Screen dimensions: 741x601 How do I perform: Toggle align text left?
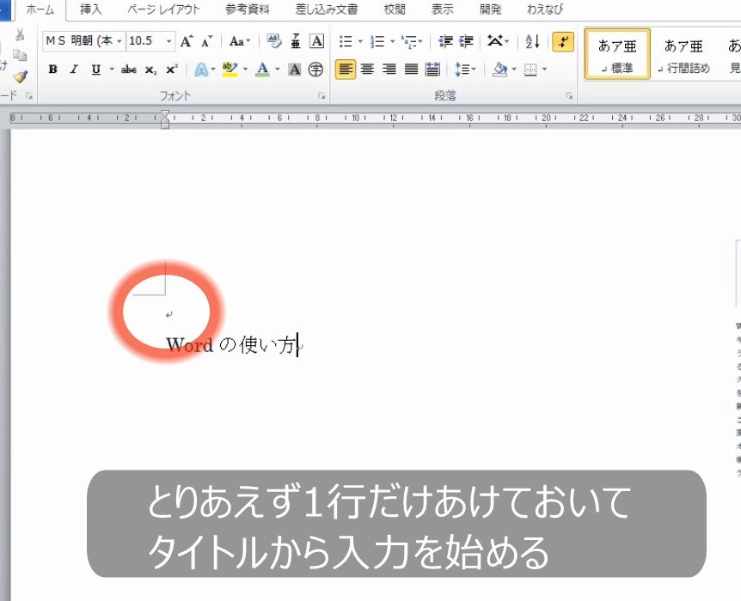click(x=346, y=70)
